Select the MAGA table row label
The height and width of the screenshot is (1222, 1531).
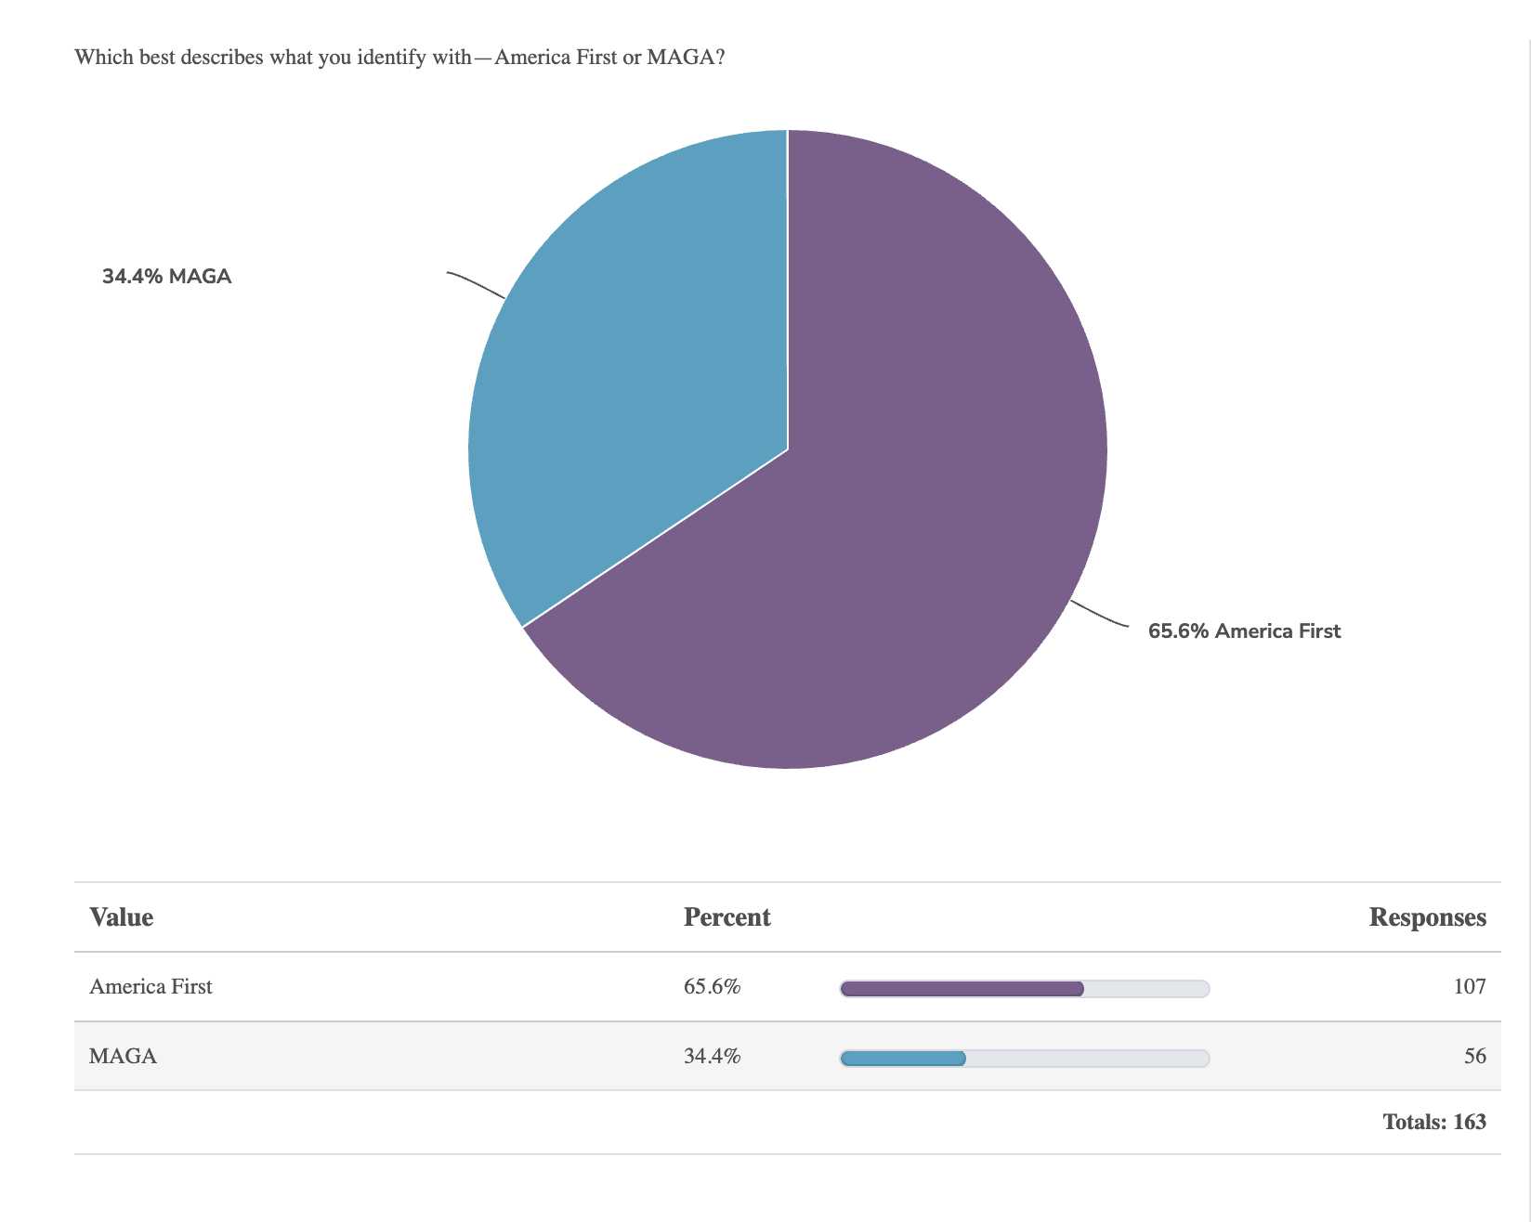coord(123,1056)
